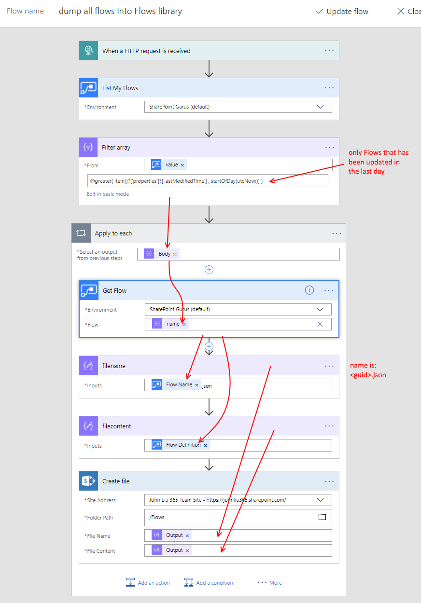Insert step via plus above Get Flow
The width and height of the screenshot is (421, 603).
tap(209, 270)
